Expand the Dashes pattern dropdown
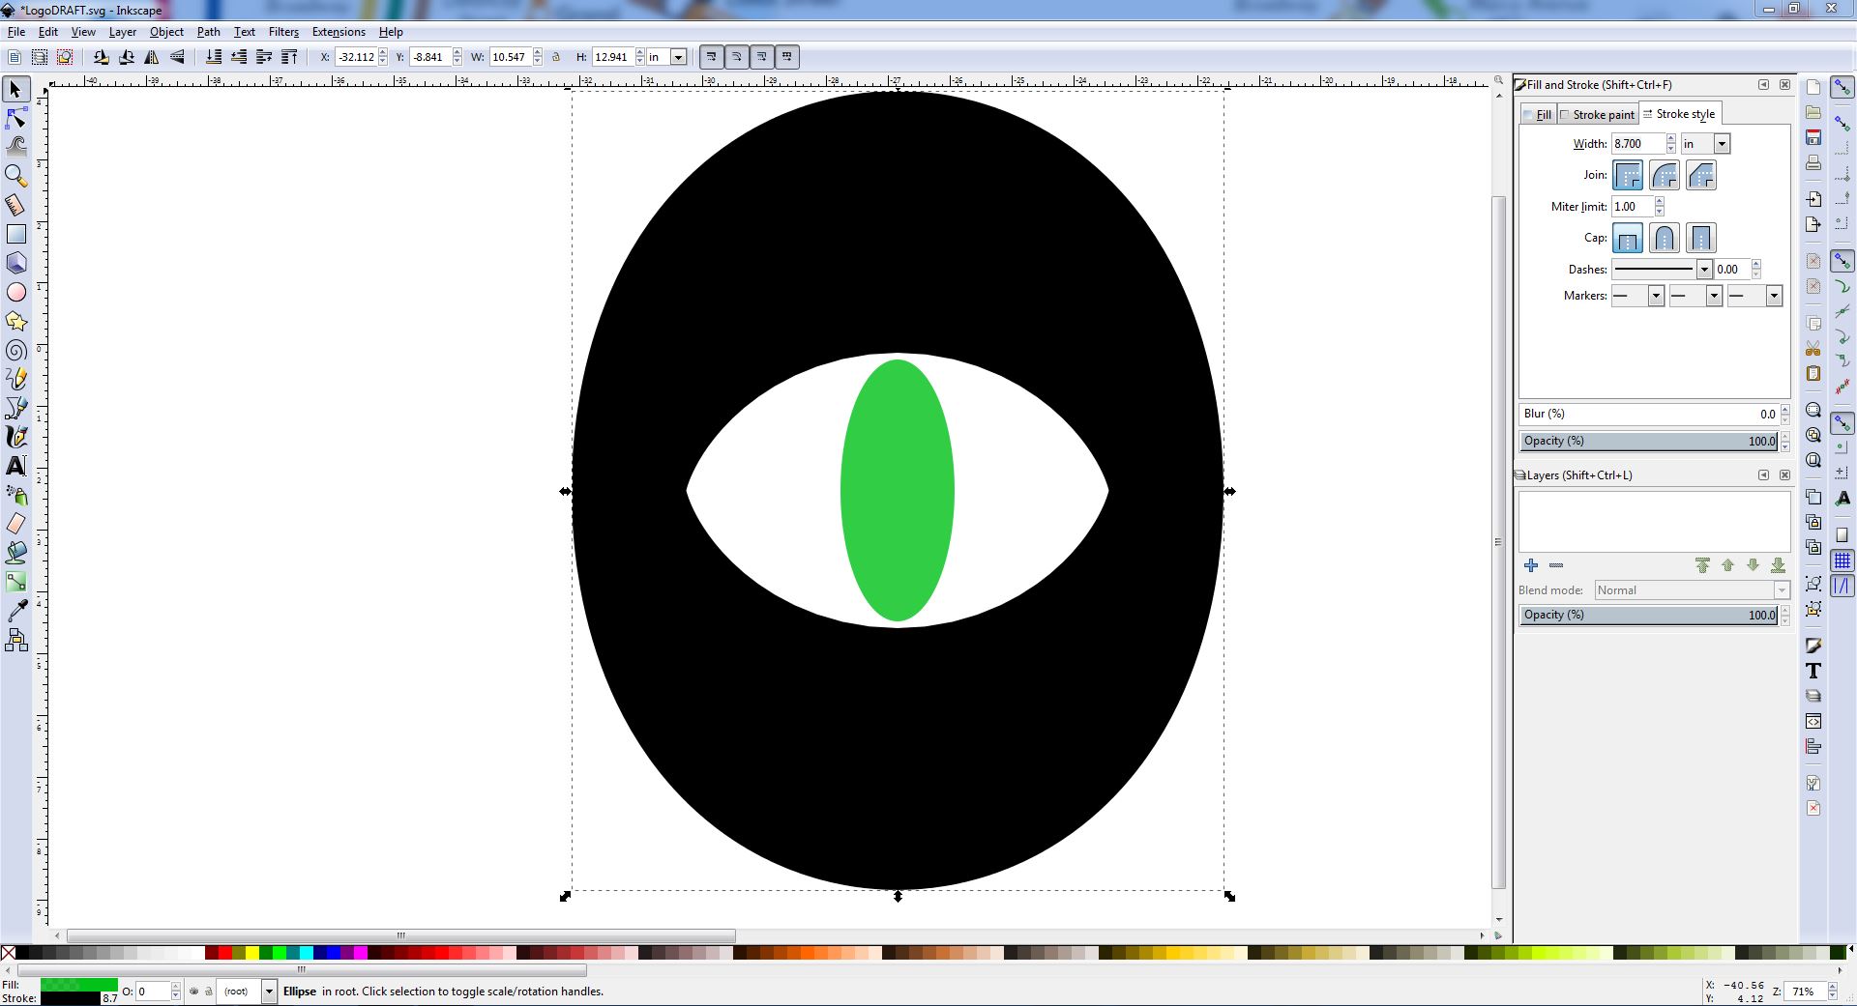The height and width of the screenshot is (1006, 1857). coord(1704,270)
